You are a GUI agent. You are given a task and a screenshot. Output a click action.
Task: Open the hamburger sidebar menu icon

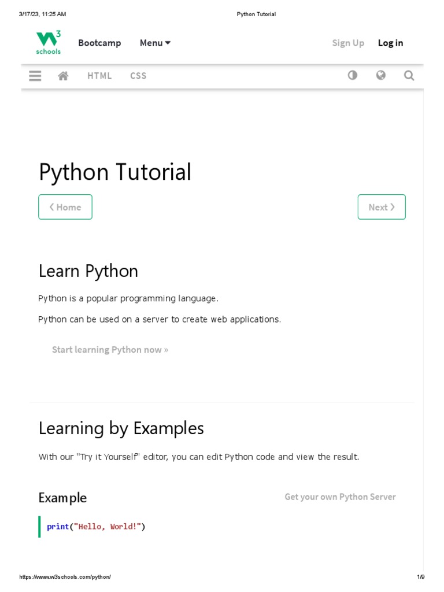tap(35, 76)
